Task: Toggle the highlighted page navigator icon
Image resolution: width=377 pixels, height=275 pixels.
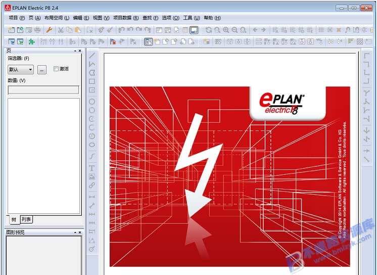Action: tap(149, 41)
